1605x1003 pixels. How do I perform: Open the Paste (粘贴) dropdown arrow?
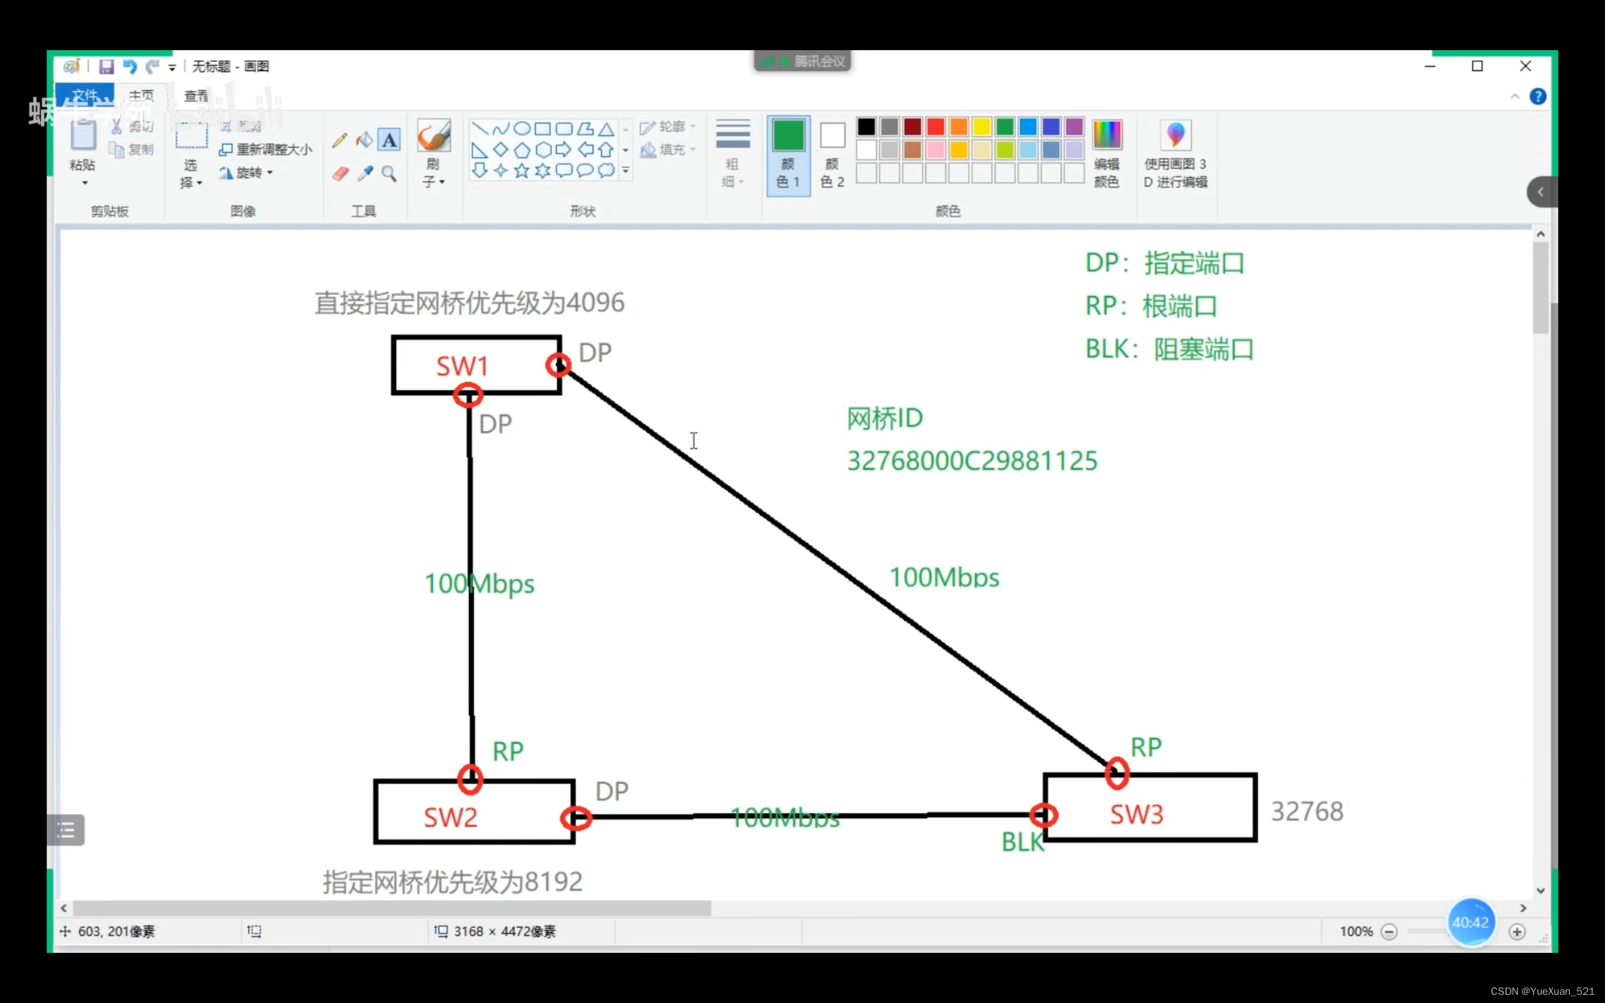(x=85, y=183)
